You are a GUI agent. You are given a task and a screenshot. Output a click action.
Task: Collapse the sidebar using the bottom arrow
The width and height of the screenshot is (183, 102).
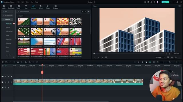14,57
